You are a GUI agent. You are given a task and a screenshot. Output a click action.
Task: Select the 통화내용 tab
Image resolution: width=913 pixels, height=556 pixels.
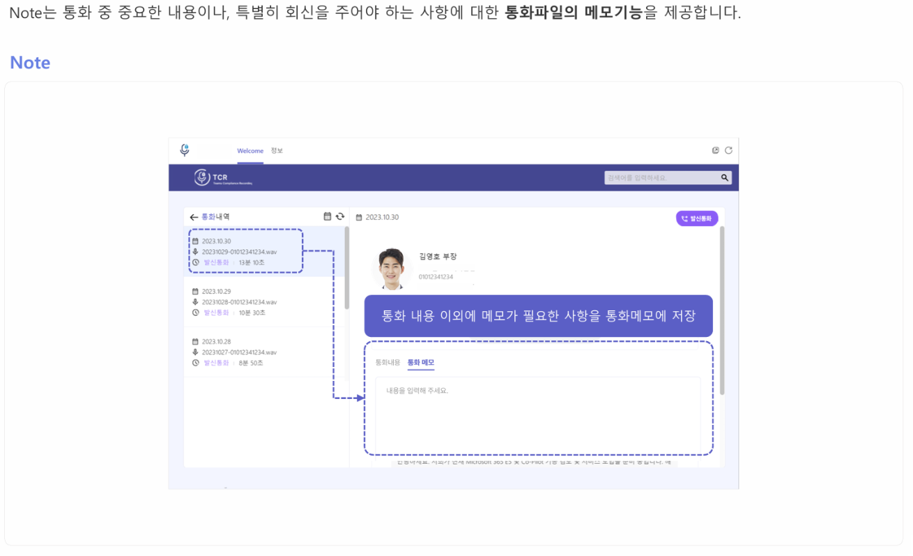pyautogui.click(x=388, y=363)
